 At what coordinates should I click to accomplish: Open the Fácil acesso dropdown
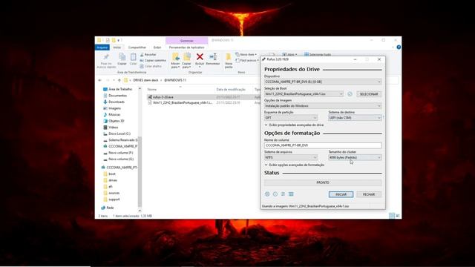pos(247,61)
